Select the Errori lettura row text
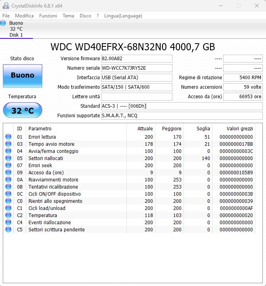Viewport: 266px width, 286px height. coord(42,137)
